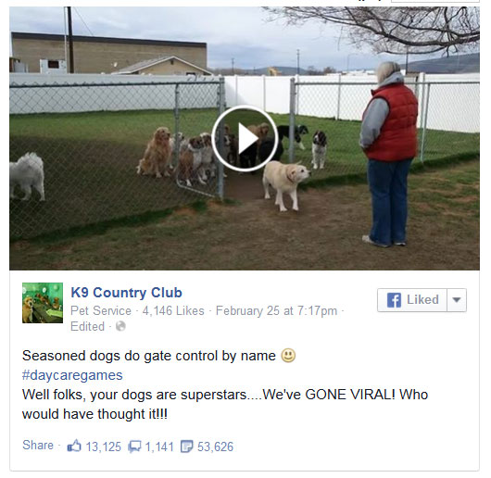Open the February 25 at 7:17pm timestamp
This screenshot has height=478, width=491.
point(276,311)
